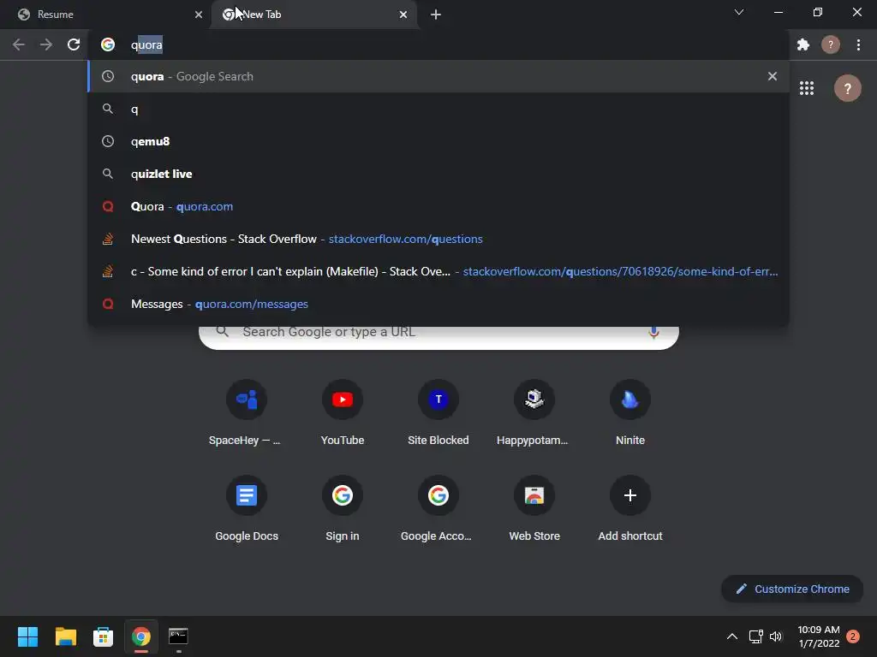The height and width of the screenshot is (657, 877).
Task: Open the Google apps grid
Action: (807, 88)
